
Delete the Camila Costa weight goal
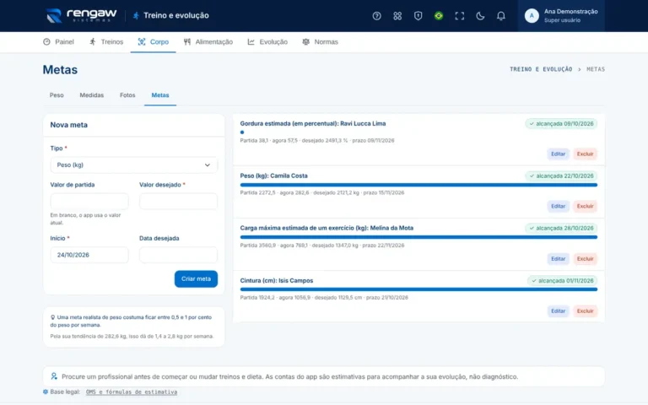(x=585, y=206)
